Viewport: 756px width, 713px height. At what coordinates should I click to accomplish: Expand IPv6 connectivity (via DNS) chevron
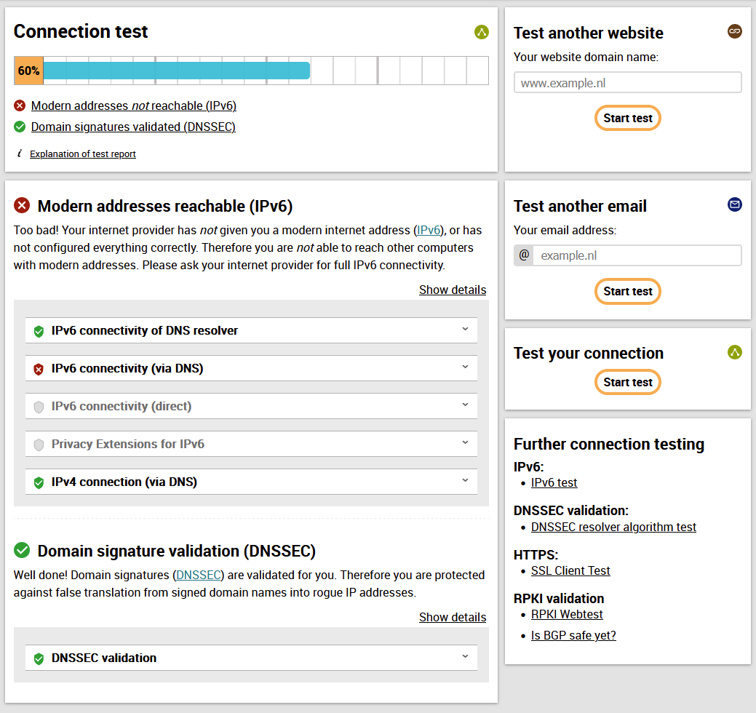[x=465, y=367]
